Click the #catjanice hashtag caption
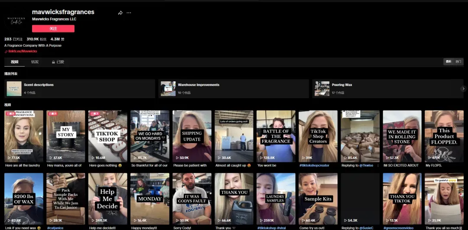468x230 pixels. pyautogui.click(x=55, y=228)
